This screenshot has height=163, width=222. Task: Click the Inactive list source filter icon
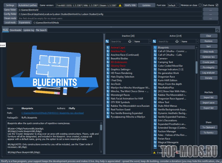pyautogui.click(x=107, y=41)
